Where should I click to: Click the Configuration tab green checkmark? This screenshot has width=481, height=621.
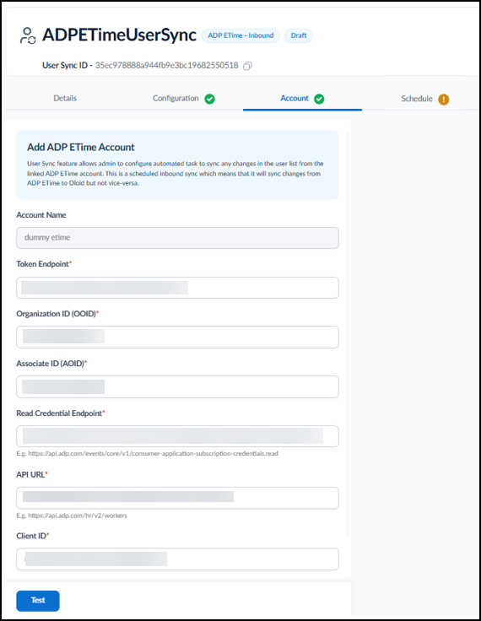(x=209, y=99)
